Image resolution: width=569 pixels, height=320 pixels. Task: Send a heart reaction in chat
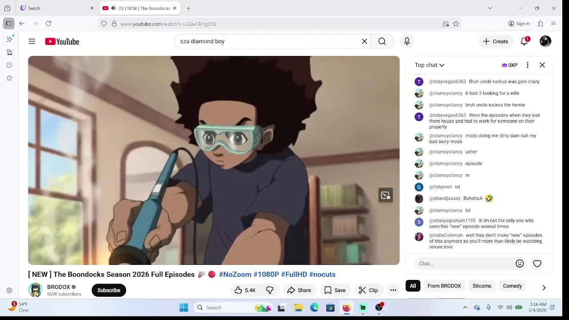pyautogui.click(x=537, y=264)
